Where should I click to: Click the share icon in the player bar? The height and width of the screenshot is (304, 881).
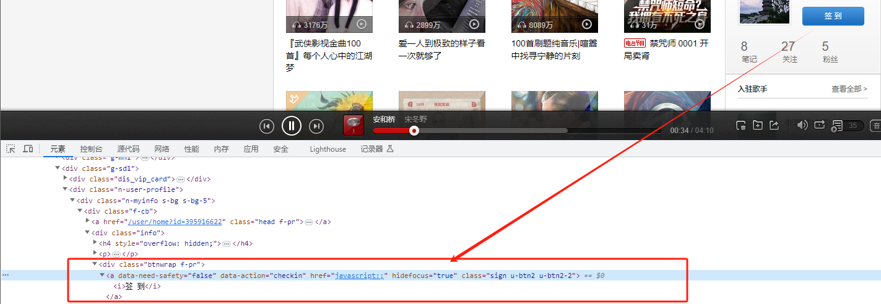pos(774,125)
